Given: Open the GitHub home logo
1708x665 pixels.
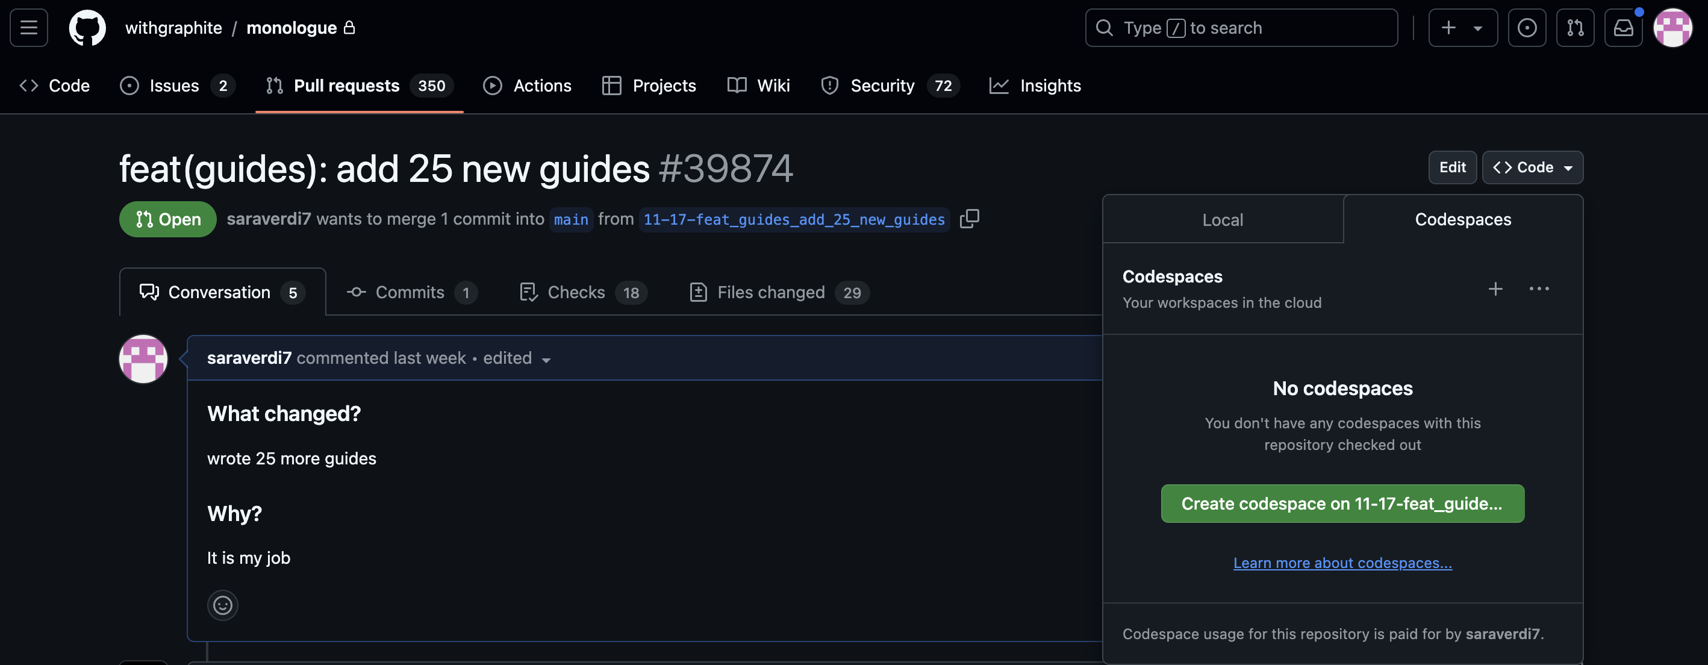Looking at the screenshot, I should [87, 27].
